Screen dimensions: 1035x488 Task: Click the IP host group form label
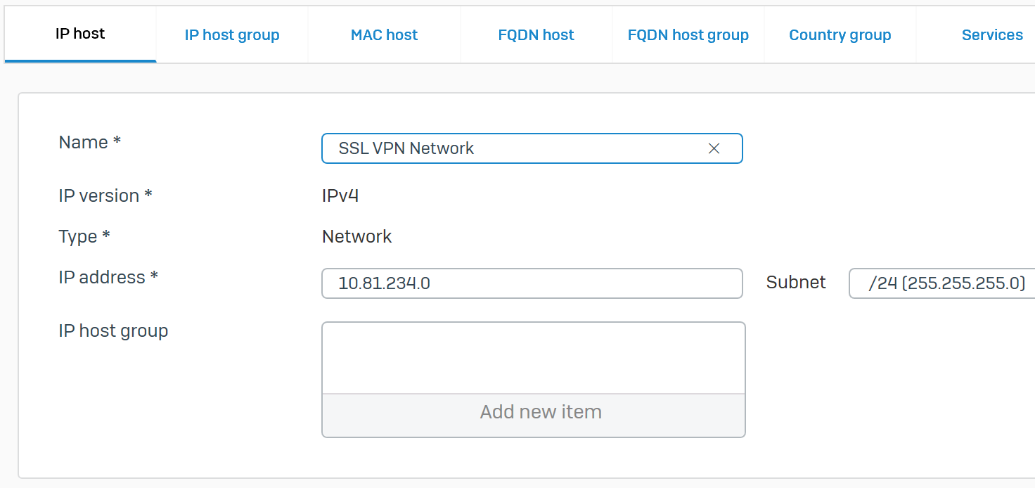pos(113,330)
